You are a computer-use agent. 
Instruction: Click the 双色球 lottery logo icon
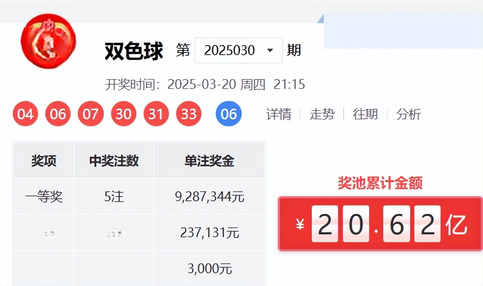click(48, 41)
